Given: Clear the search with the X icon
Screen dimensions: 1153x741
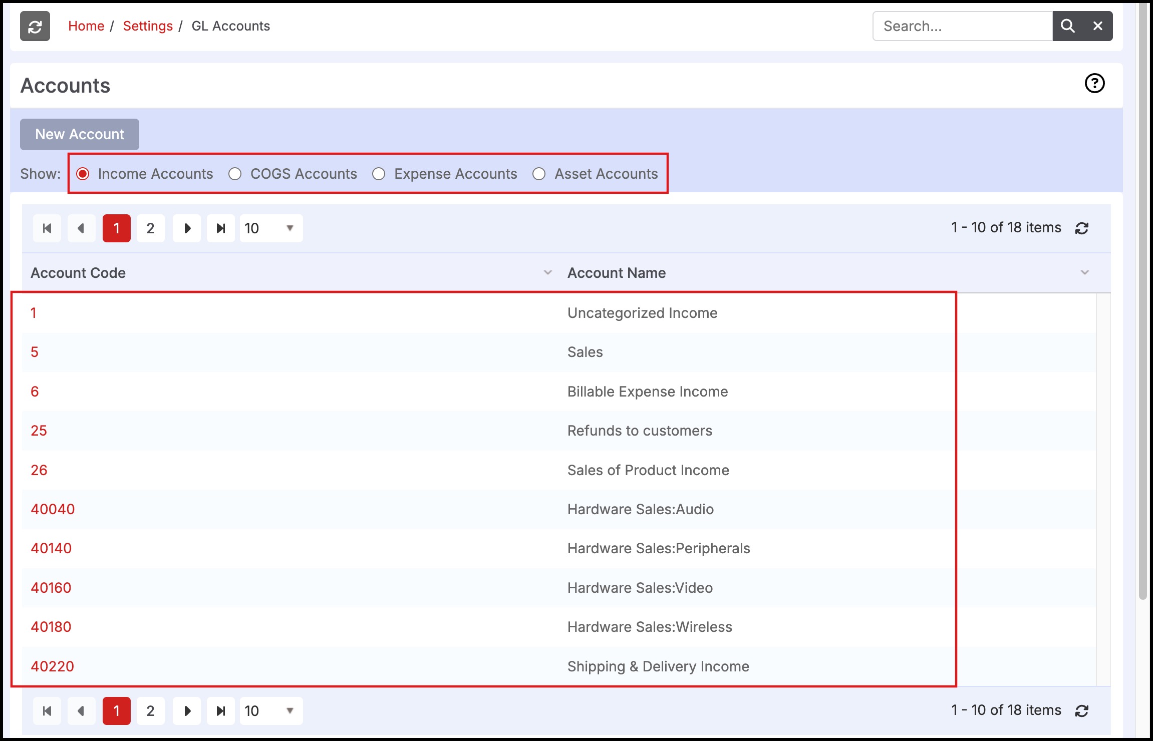Looking at the screenshot, I should [x=1097, y=26].
